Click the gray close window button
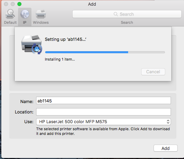This screenshot has width=184, height=159. [x=6, y=4]
